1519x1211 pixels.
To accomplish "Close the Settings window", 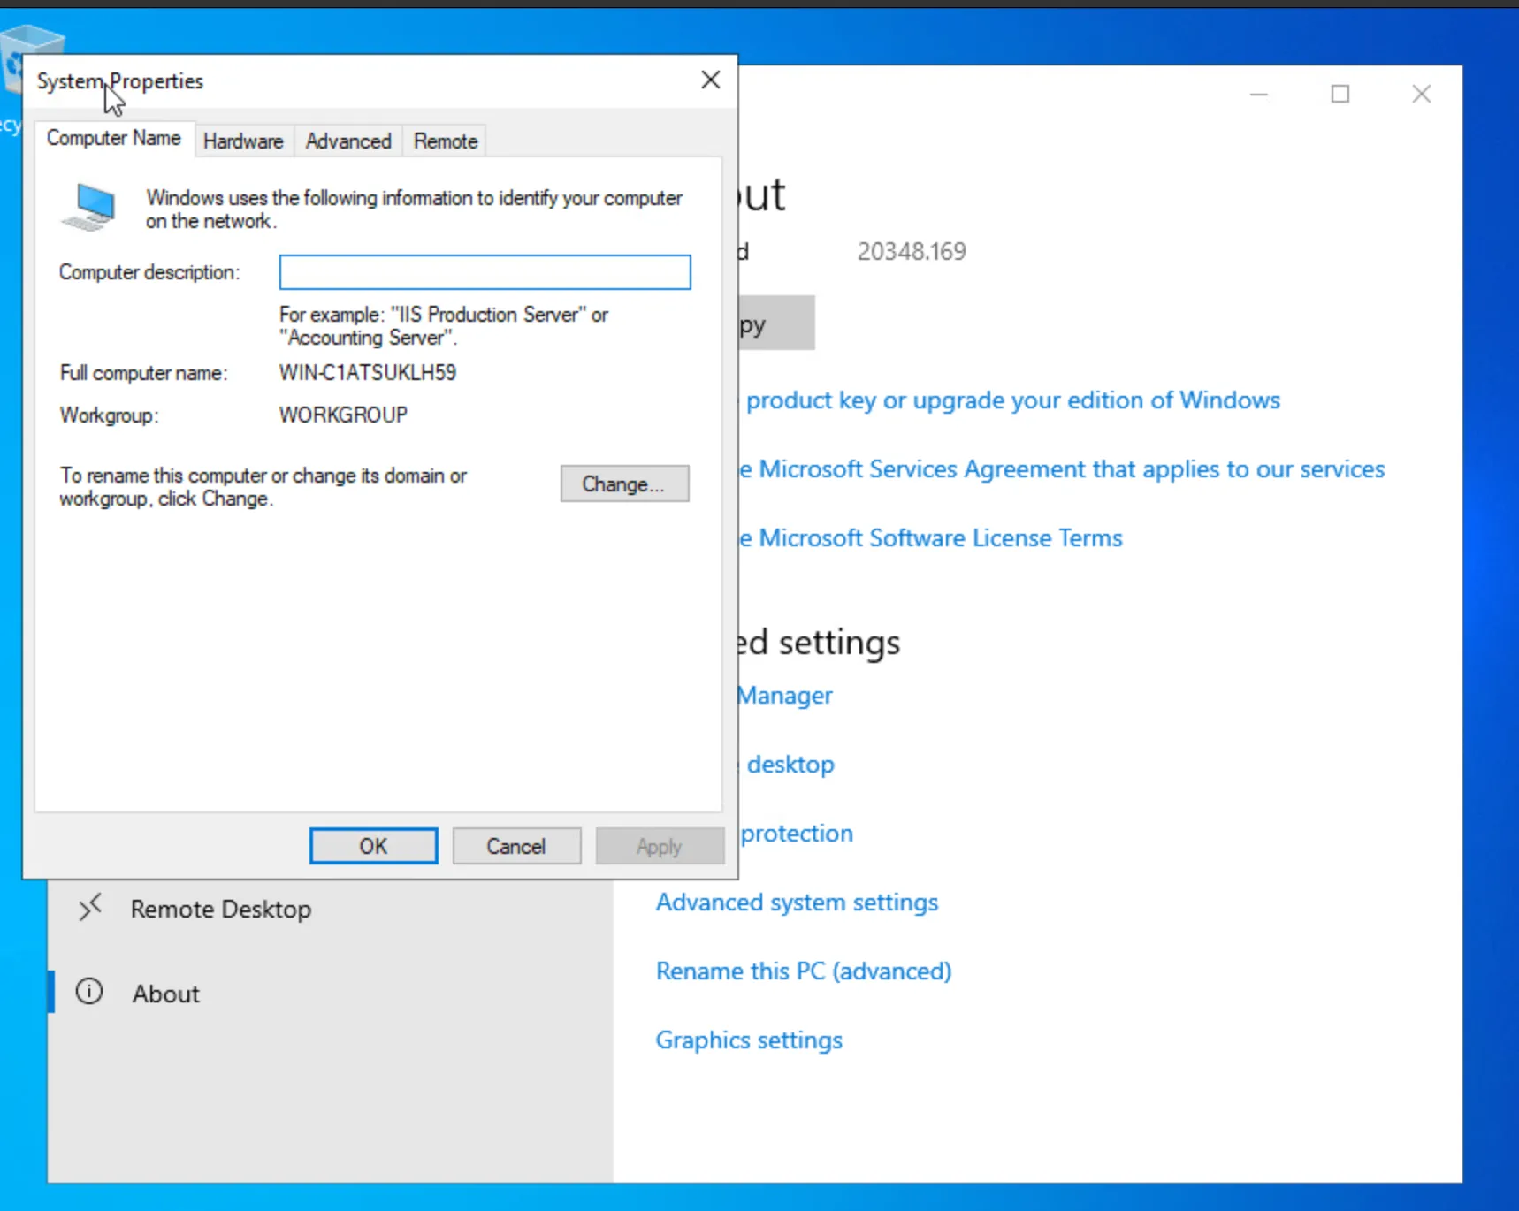I will click(x=1421, y=94).
